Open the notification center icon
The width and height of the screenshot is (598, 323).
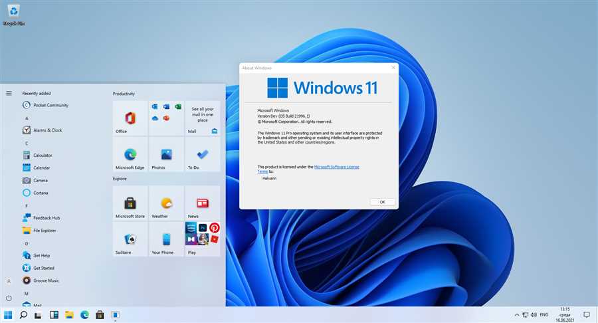[x=587, y=314]
